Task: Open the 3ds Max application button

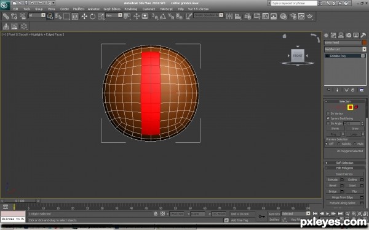Action: [x=5, y=5]
